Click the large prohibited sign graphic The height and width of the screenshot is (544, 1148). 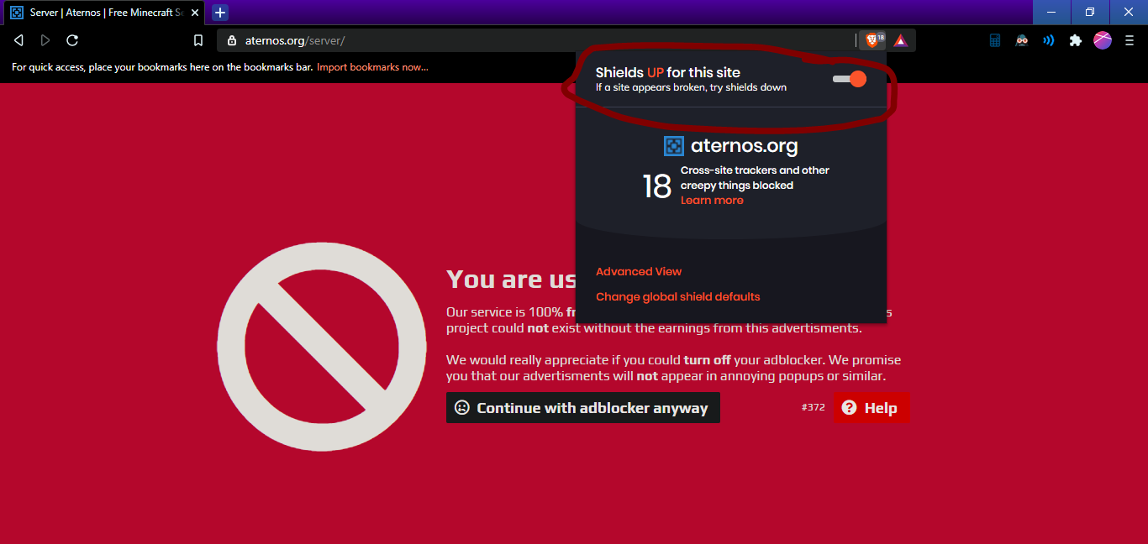pos(322,347)
